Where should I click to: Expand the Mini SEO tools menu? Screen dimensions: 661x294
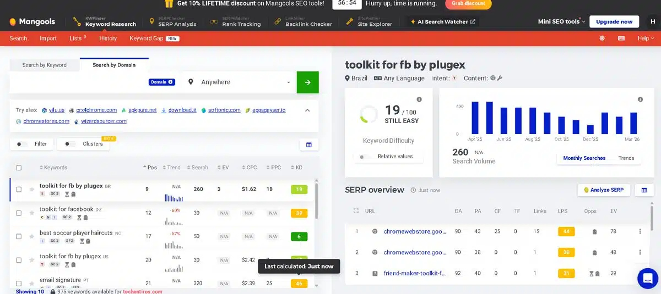[561, 22]
